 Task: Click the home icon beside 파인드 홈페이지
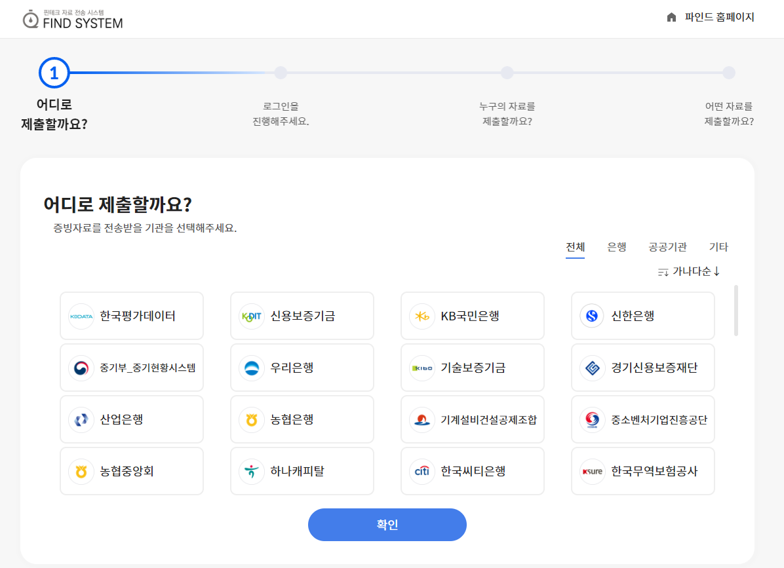pyautogui.click(x=671, y=18)
